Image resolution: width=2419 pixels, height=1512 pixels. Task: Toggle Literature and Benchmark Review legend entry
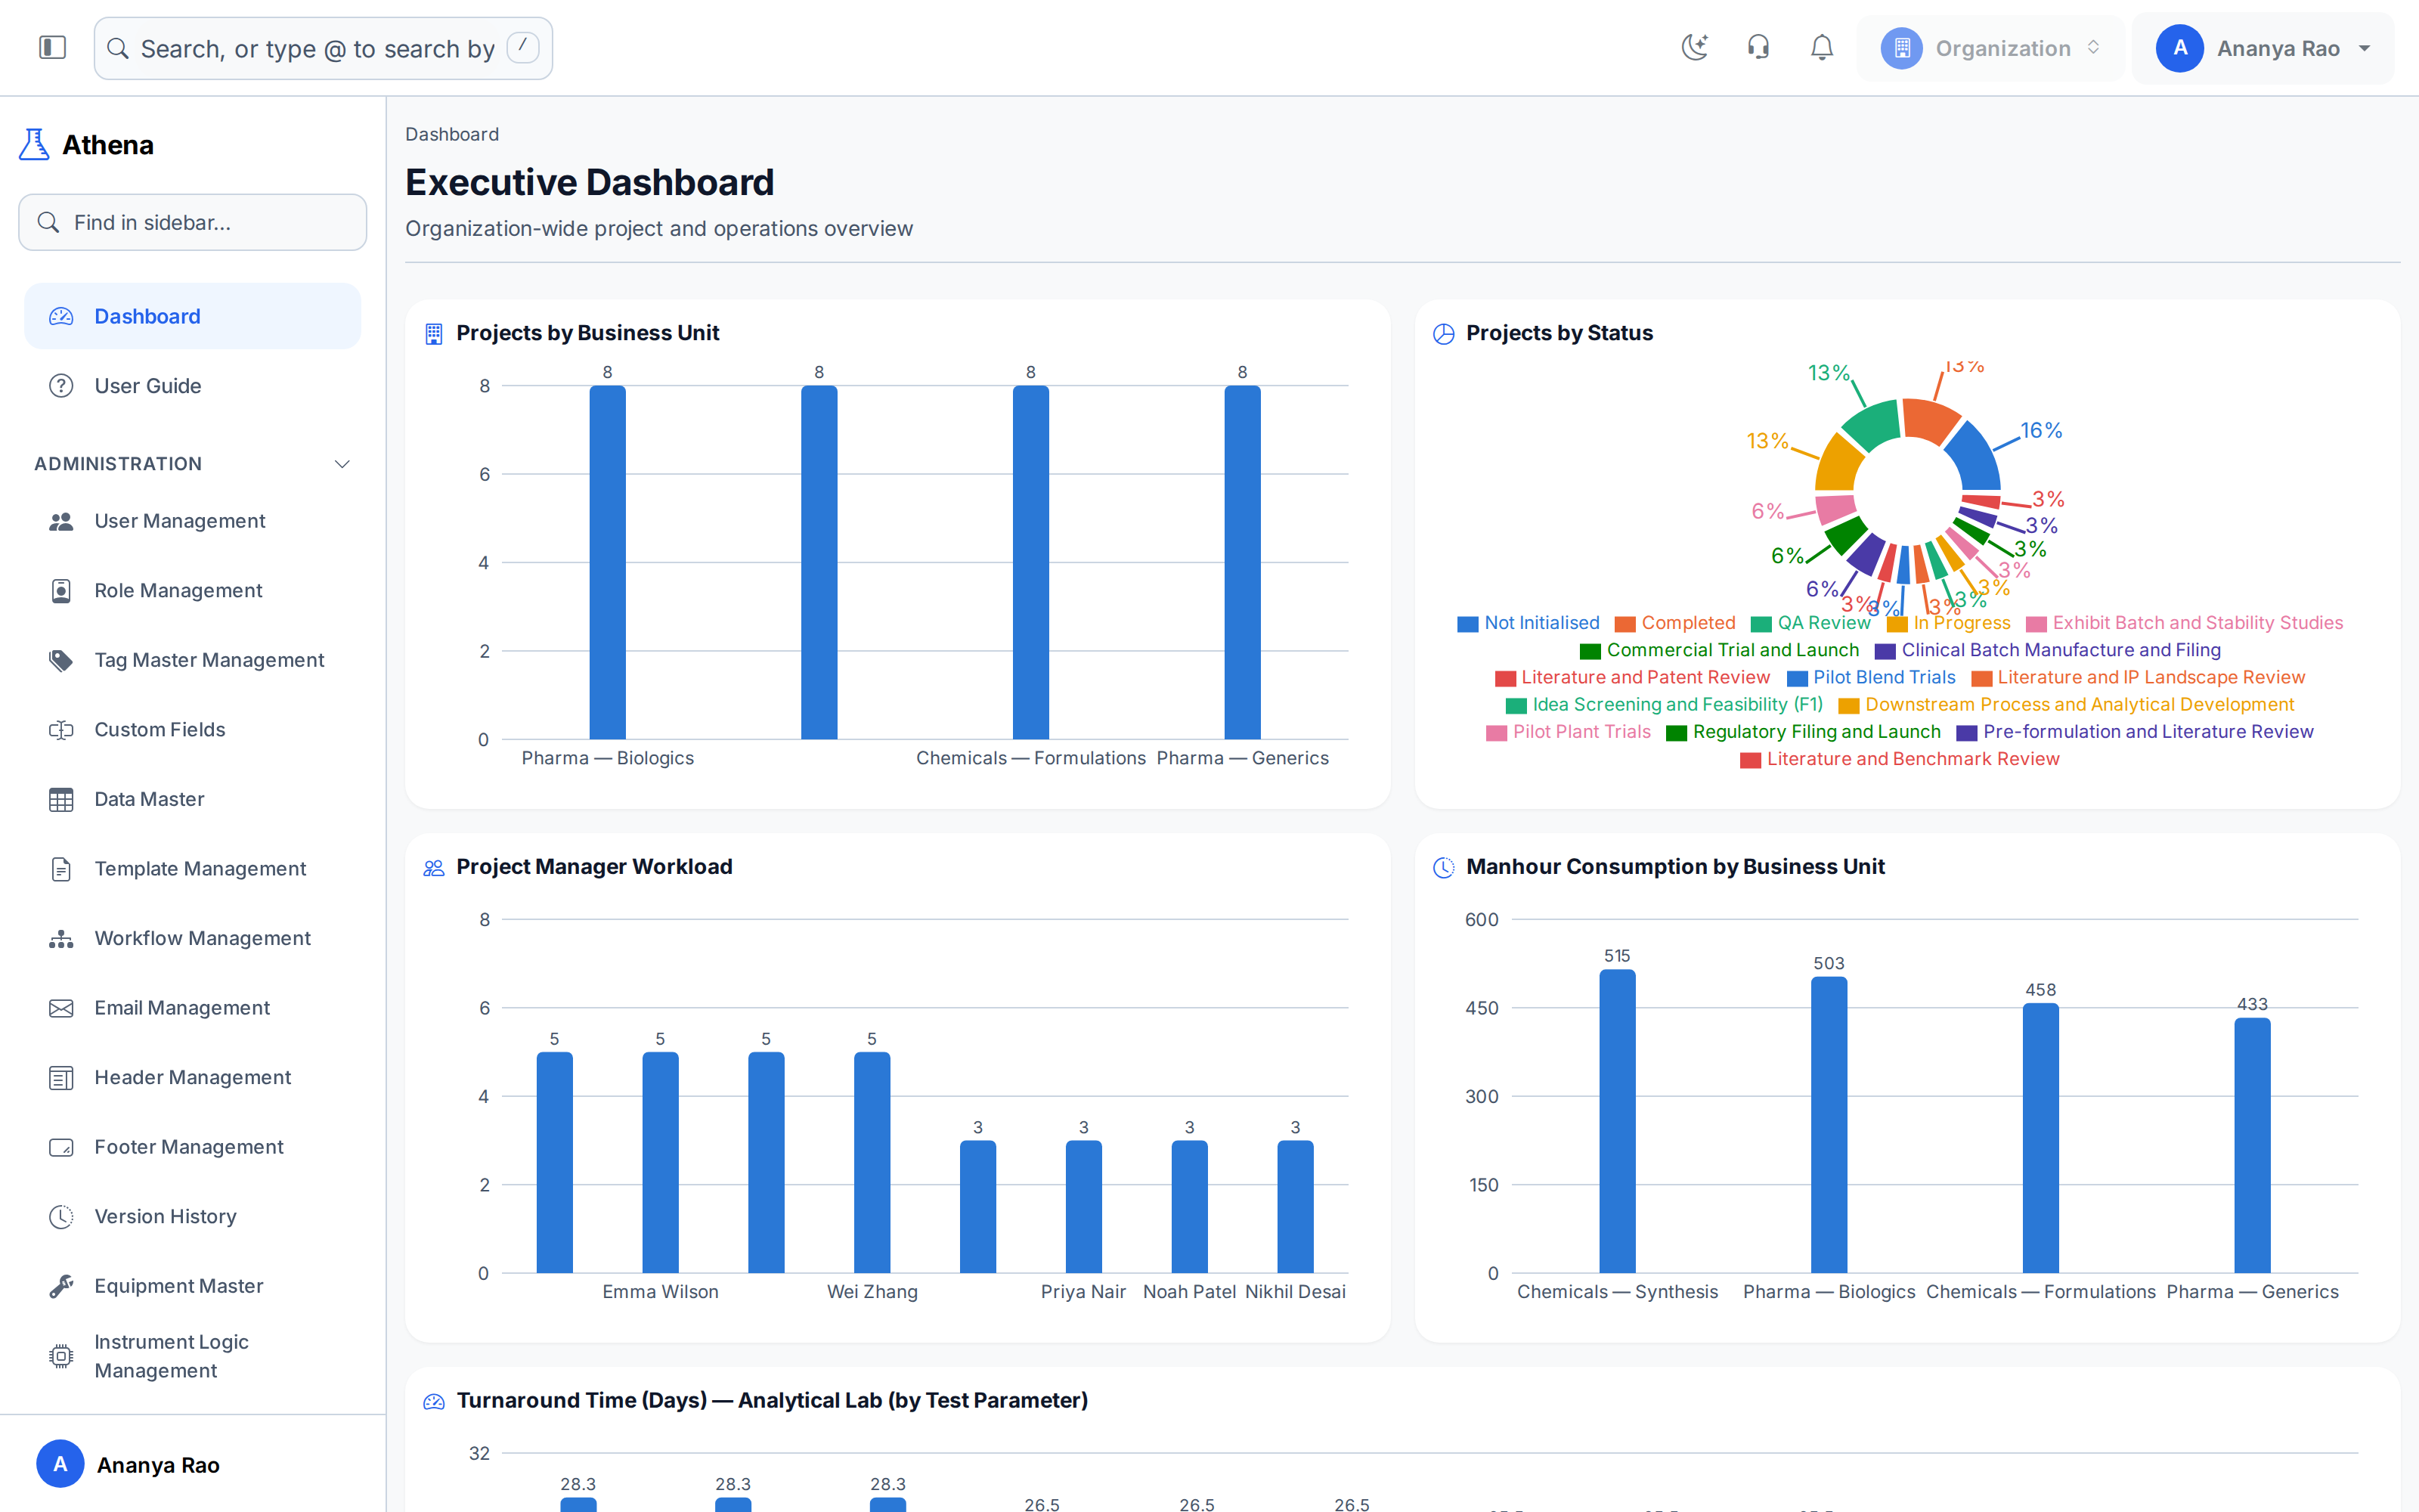point(1899,759)
